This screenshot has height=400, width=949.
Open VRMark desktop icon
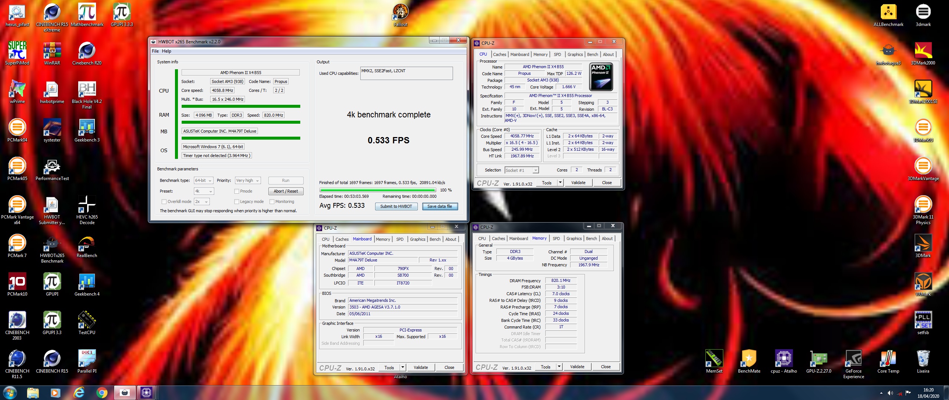pos(923,284)
